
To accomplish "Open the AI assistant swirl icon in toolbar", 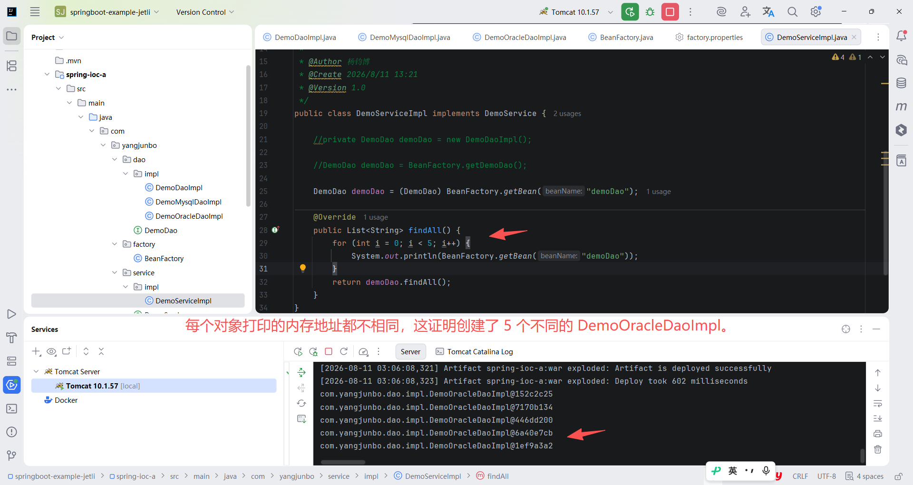I will (x=721, y=12).
